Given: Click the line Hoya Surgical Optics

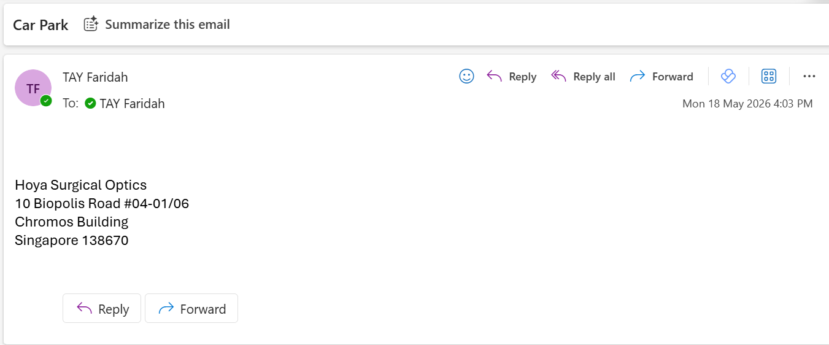Looking at the screenshot, I should [81, 185].
